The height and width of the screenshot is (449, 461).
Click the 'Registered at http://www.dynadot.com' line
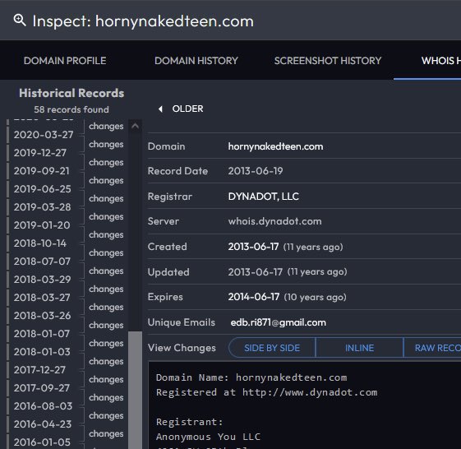(x=267, y=392)
